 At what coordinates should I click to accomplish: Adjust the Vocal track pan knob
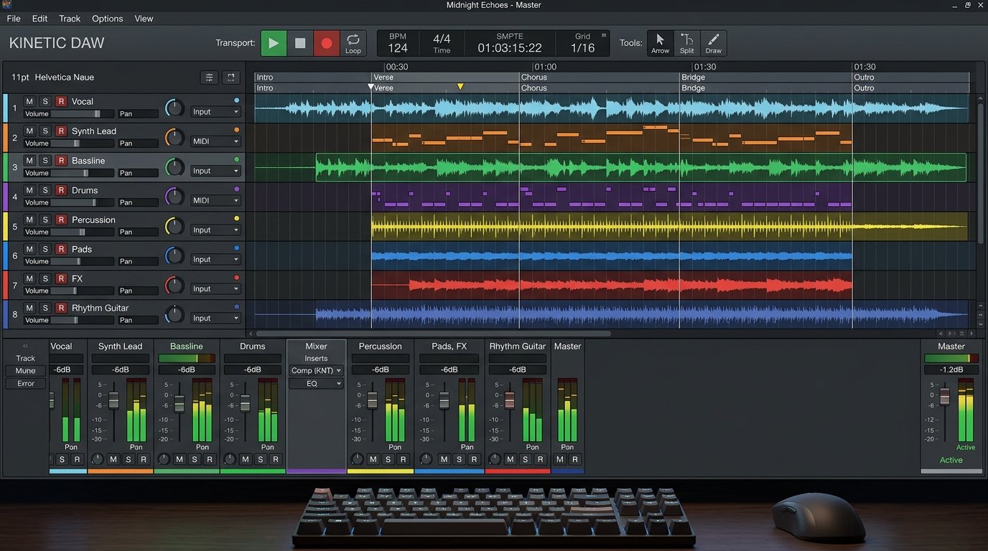pyautogui.click(x=174, y=108)
